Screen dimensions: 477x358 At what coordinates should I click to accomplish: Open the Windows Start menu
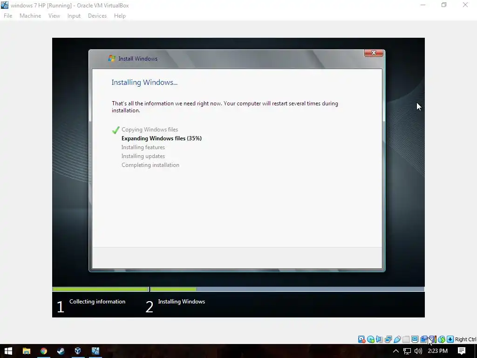pos(8,351)
